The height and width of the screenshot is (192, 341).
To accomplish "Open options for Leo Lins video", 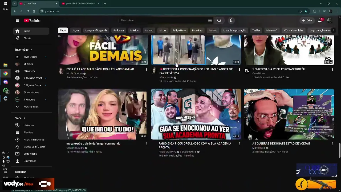I will click(239, 69).
